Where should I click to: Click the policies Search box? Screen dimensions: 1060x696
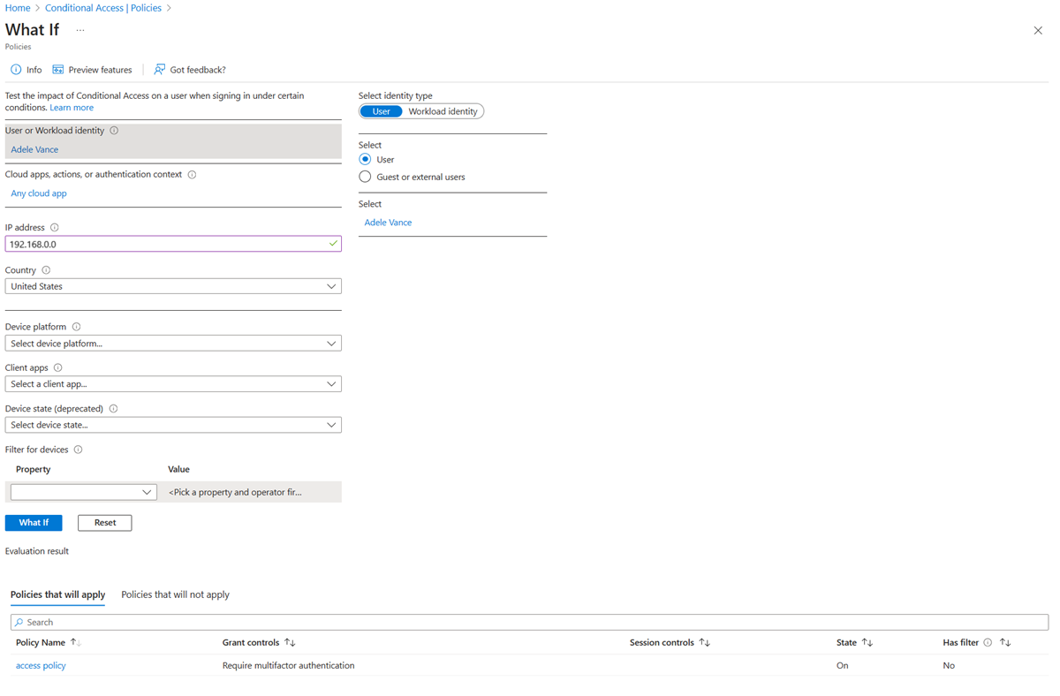click(x=529, y=623)
